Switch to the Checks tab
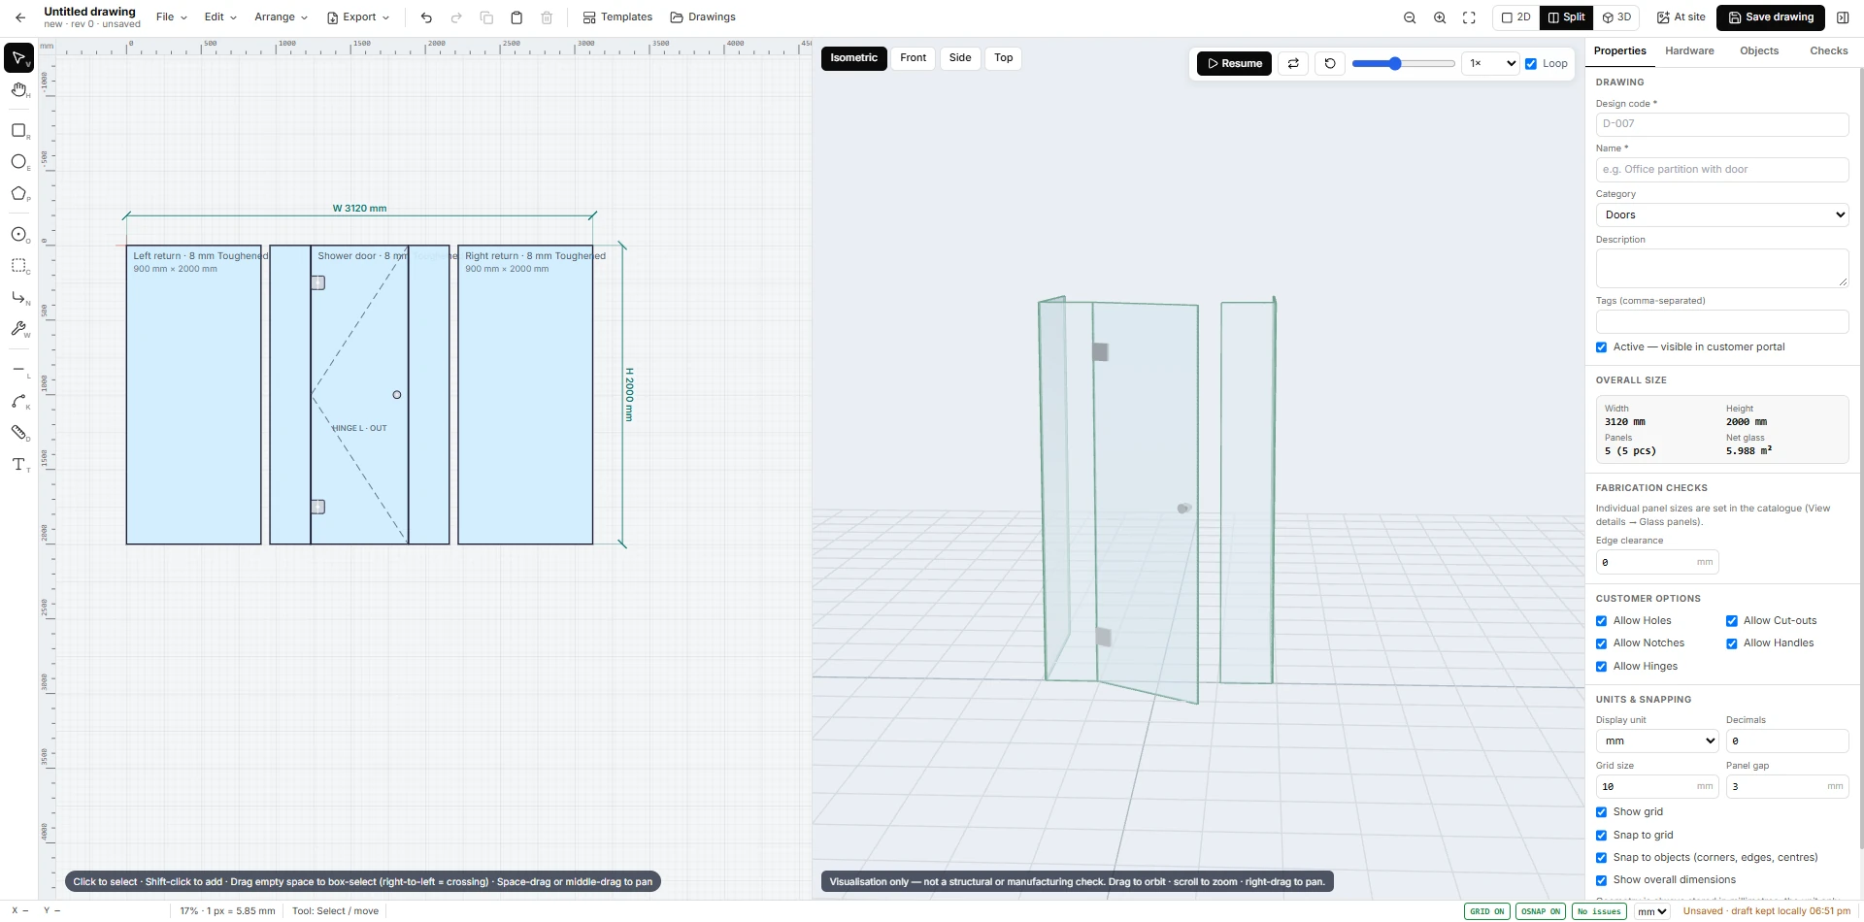Image resolution: width=1864 pixels, height=922 pixels. 1829,50
